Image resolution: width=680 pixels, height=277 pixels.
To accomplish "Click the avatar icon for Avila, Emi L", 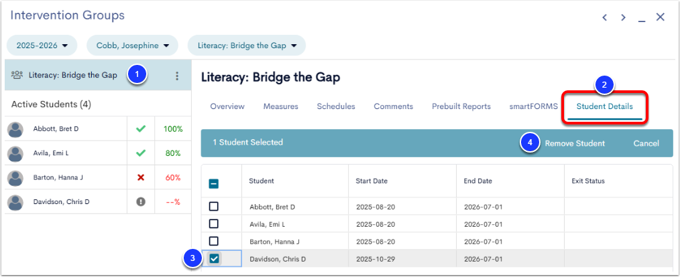I will 15,153.
